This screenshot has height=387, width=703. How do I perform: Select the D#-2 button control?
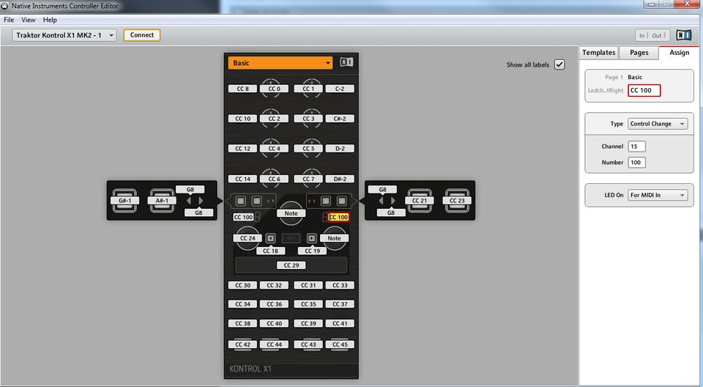coord(340,179)
